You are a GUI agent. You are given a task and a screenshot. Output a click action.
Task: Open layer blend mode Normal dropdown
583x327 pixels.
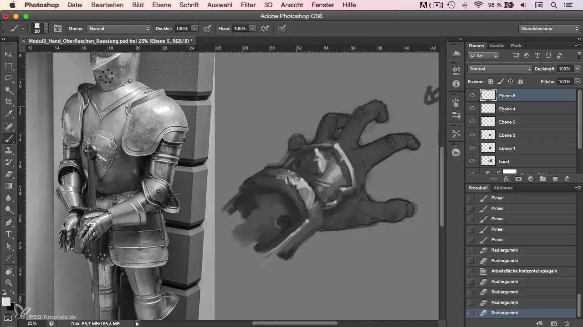500,69
